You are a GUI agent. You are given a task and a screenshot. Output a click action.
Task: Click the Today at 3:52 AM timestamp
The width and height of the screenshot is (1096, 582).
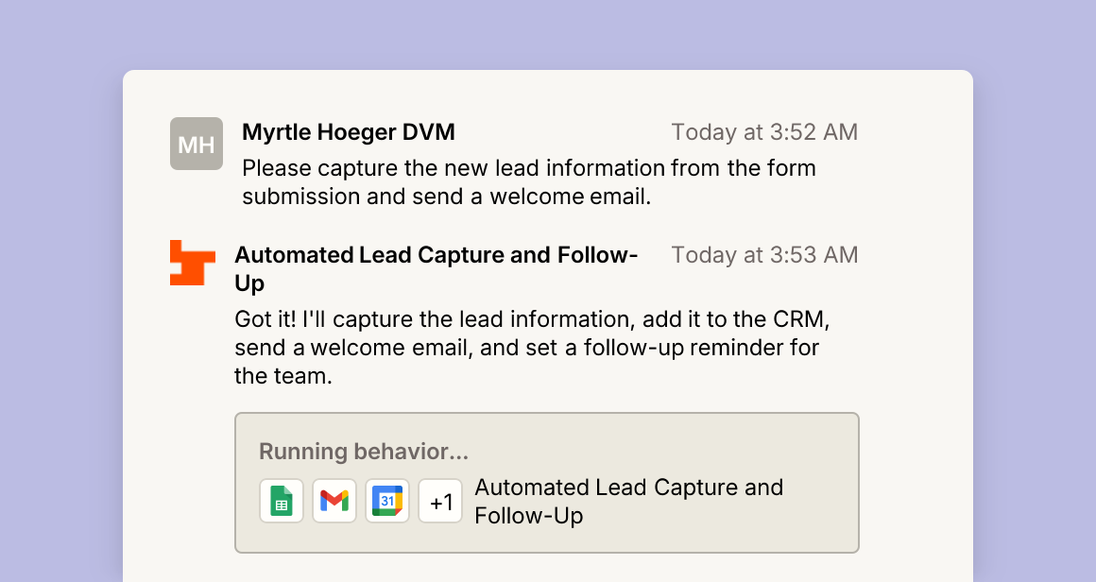pos(764,132)
